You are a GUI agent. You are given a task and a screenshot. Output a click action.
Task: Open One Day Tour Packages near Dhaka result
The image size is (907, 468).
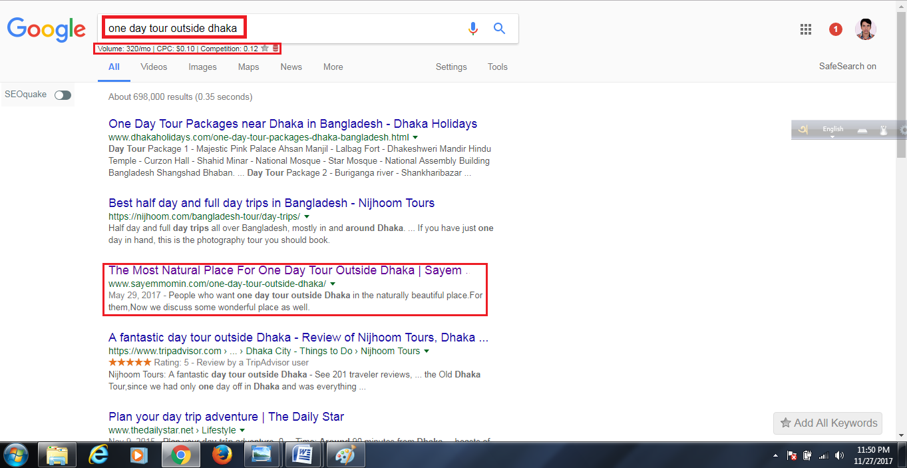pyautogui.click(x=293, y=124)
